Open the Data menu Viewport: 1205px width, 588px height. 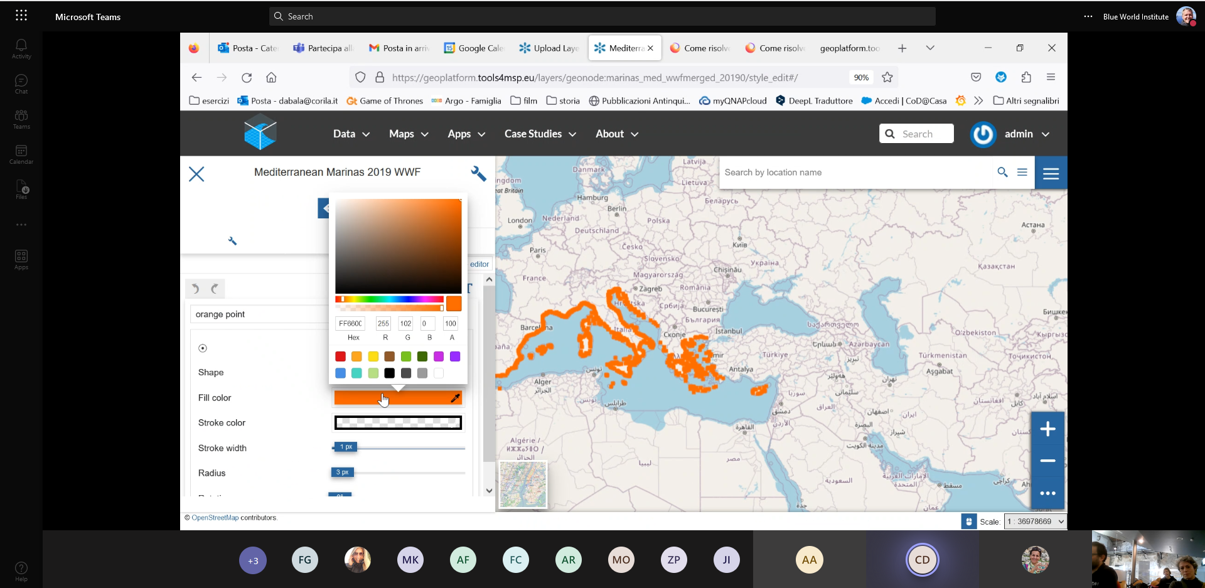coord(351,134)
